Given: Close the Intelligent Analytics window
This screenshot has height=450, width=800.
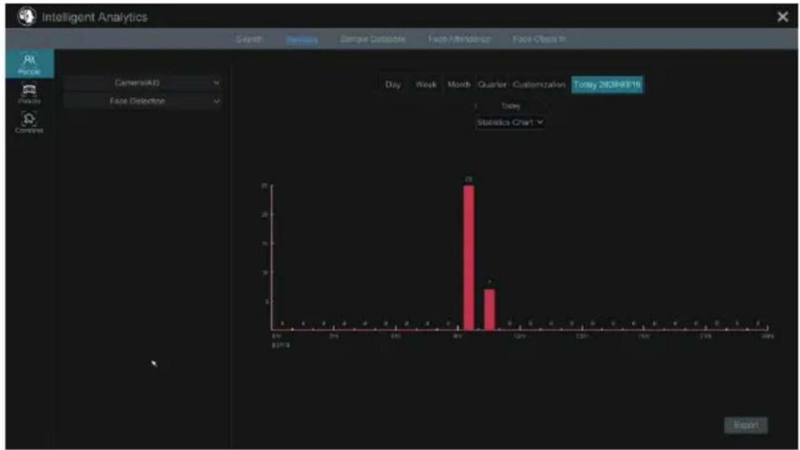Looking at the screenshot, I should coord(782,17).
